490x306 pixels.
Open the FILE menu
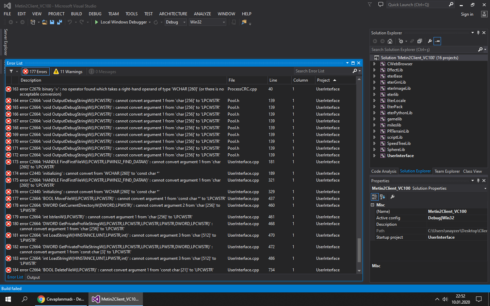pyautogui.click(x=7, y=14)
